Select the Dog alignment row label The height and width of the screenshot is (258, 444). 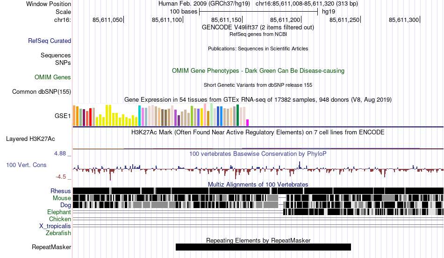click(65, 205)
